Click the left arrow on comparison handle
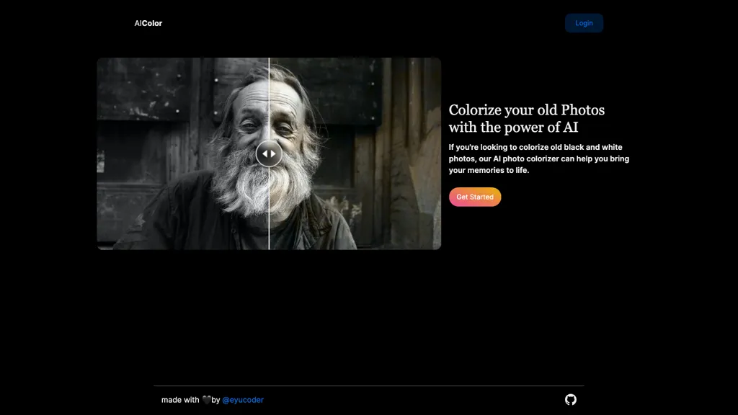Viewport: 738px width, 415px height. [x=265, y=154]
